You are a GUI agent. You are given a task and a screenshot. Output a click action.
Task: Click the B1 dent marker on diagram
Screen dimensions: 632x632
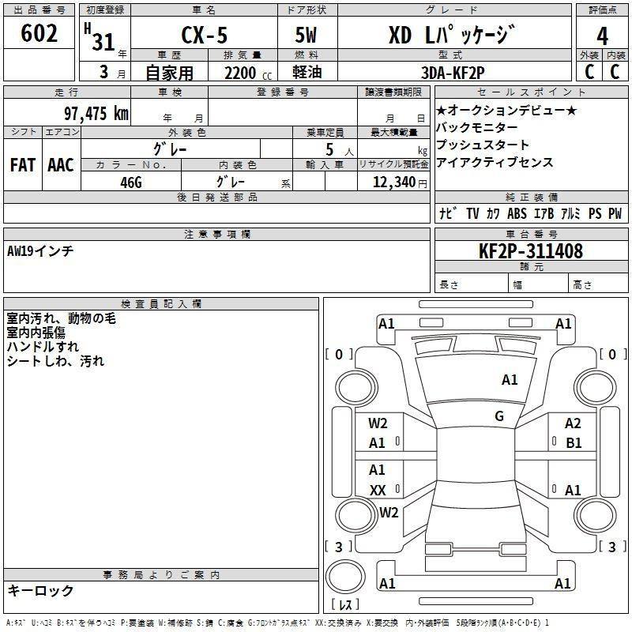click(x=573, y=443)
